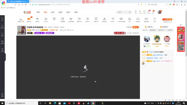Viewport: 187px width, 105px height.
Task: Click the second purple pill badge
Action: pyautogui.click(x=50, y=33)
